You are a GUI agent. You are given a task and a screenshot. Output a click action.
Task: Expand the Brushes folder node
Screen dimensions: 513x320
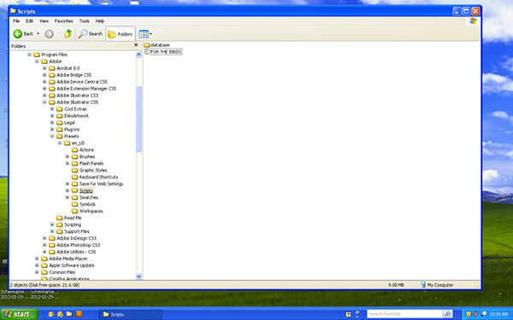68,157
